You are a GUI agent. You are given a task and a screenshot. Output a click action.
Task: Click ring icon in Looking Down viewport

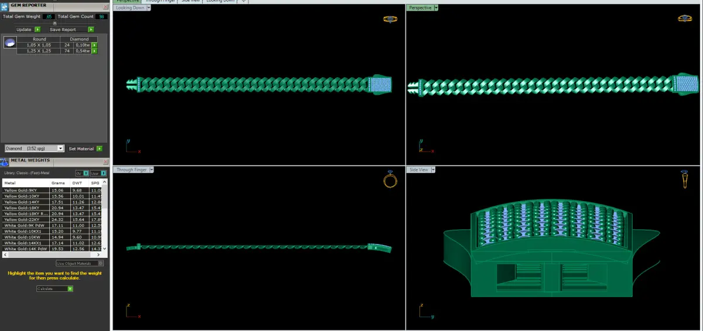click(390, 19)
